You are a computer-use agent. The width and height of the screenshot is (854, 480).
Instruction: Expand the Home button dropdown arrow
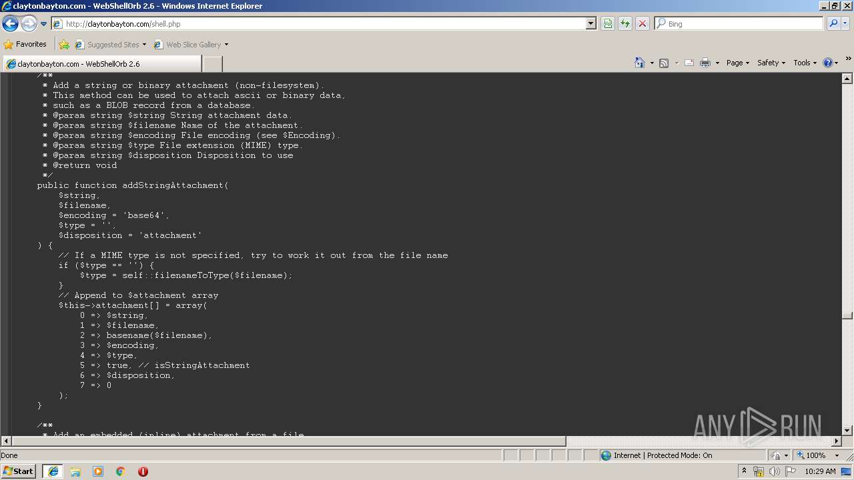tap(651, 63)
